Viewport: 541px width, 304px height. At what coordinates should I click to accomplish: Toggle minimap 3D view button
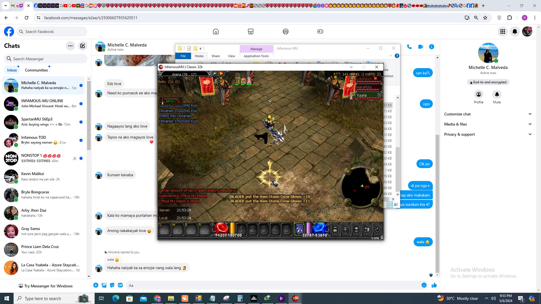[375, 171]
